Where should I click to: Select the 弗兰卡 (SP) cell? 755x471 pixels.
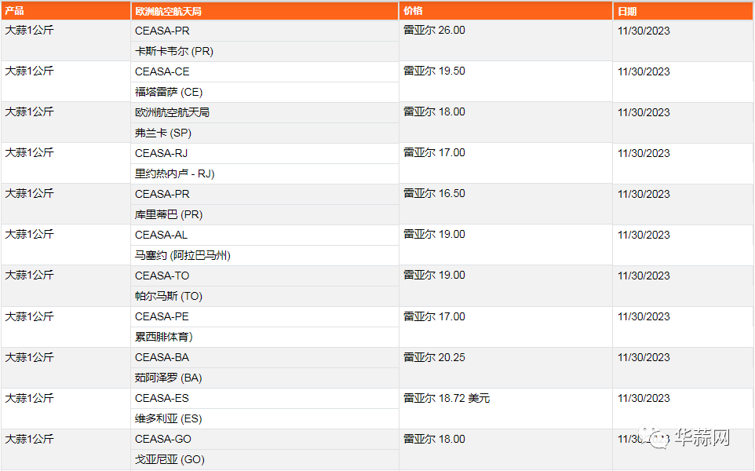point(264,133)
